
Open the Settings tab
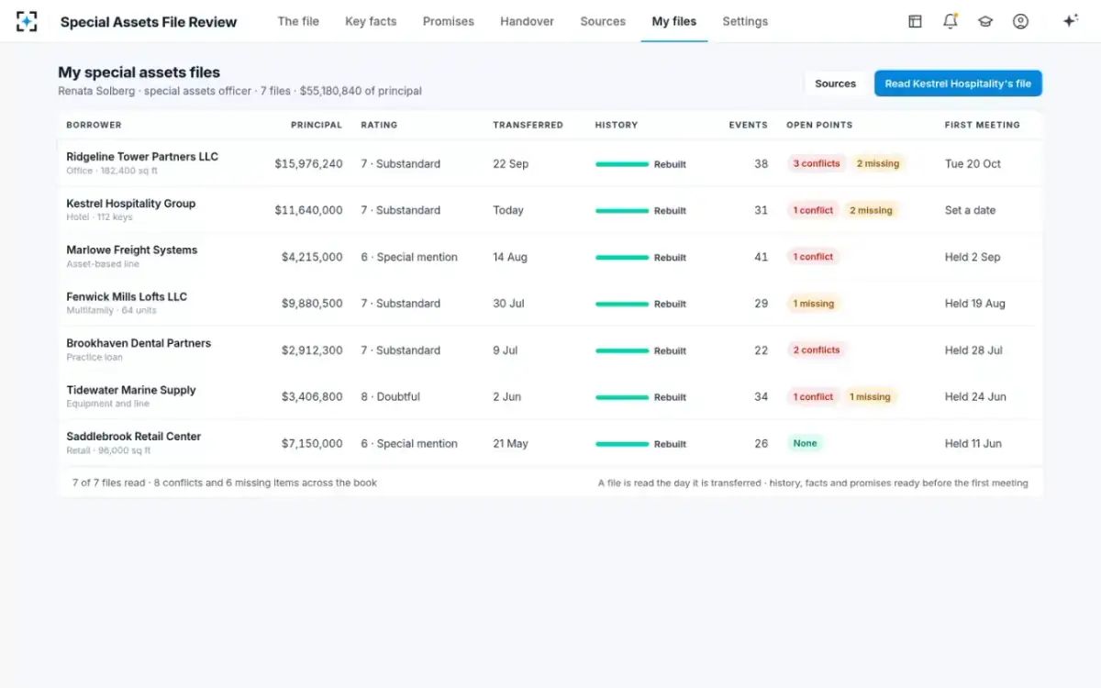point(745,21)
